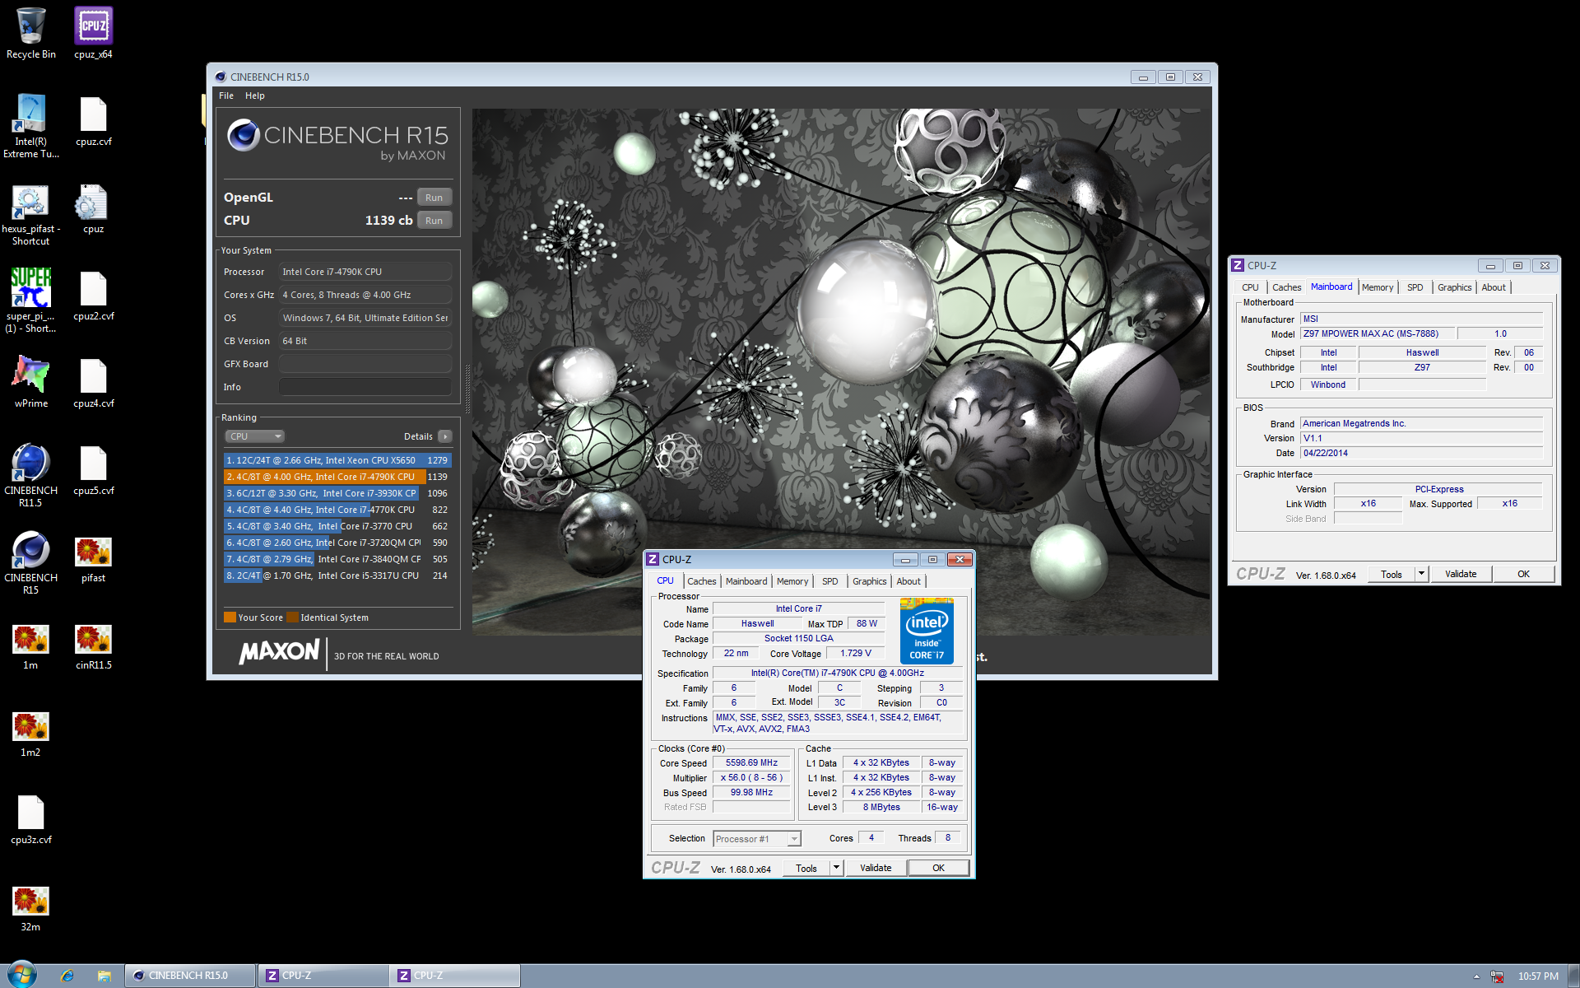Viewport: 1580px width, 988px height.
Task: Switch to SPD tab in Mainboard CPU-Z window
Action: 1415,287
